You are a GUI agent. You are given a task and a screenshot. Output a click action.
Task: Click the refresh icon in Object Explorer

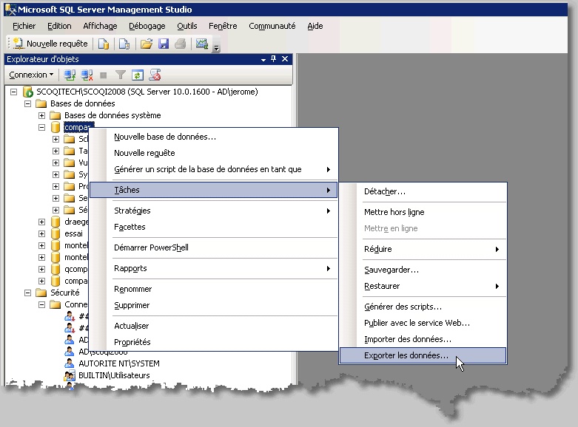pyautogui.click(x=137, y=75)
